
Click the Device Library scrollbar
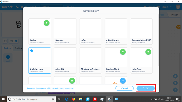[159, 40]
